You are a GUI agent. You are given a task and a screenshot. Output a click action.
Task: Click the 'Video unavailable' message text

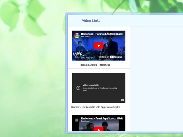pyautogui.click(x=91, y=85)
